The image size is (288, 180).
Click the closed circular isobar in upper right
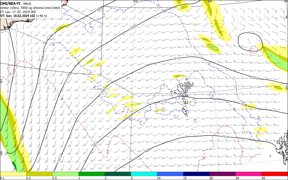click(x=250, y=42)
